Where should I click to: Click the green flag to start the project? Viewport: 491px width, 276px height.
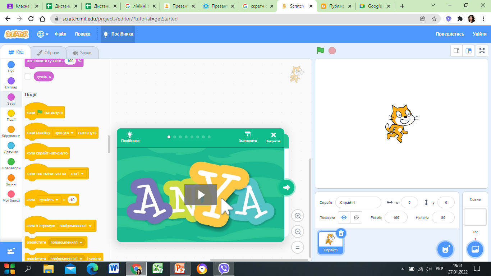pos(321,51)
